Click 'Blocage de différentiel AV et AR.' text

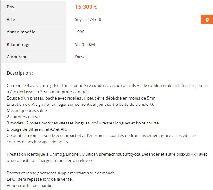37,129
